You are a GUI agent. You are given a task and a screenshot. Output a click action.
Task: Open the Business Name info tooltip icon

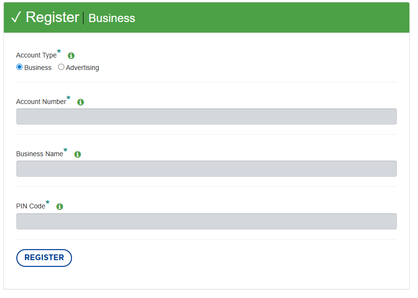click(78, 154)
